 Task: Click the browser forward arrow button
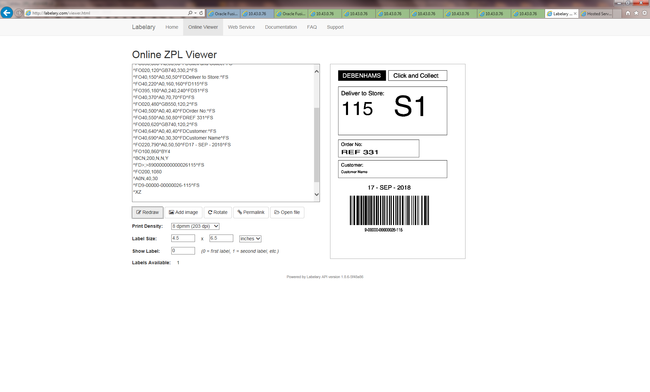[x=19, y=13]
